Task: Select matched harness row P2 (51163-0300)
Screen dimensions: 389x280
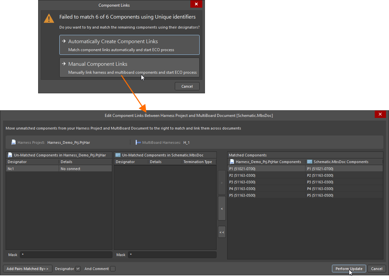Action: [266, 175]
